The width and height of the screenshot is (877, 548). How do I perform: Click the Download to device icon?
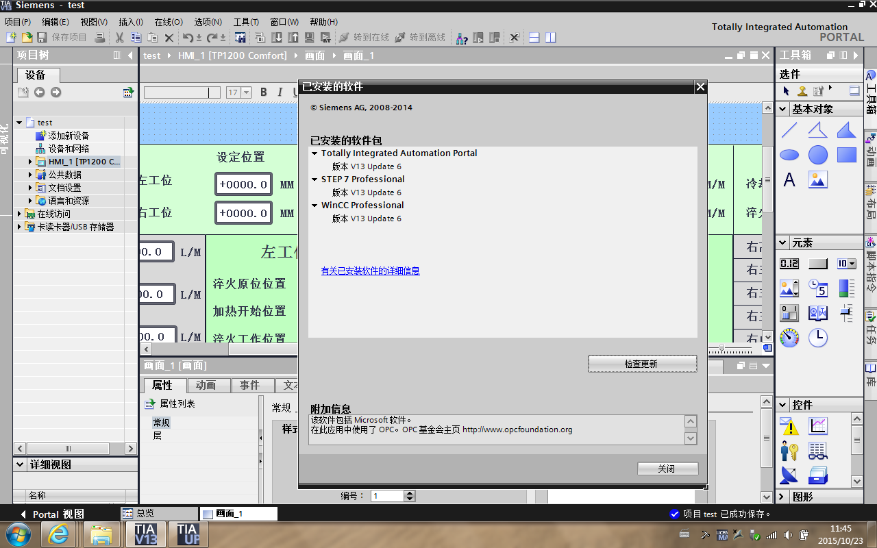[x=277, y=37]
